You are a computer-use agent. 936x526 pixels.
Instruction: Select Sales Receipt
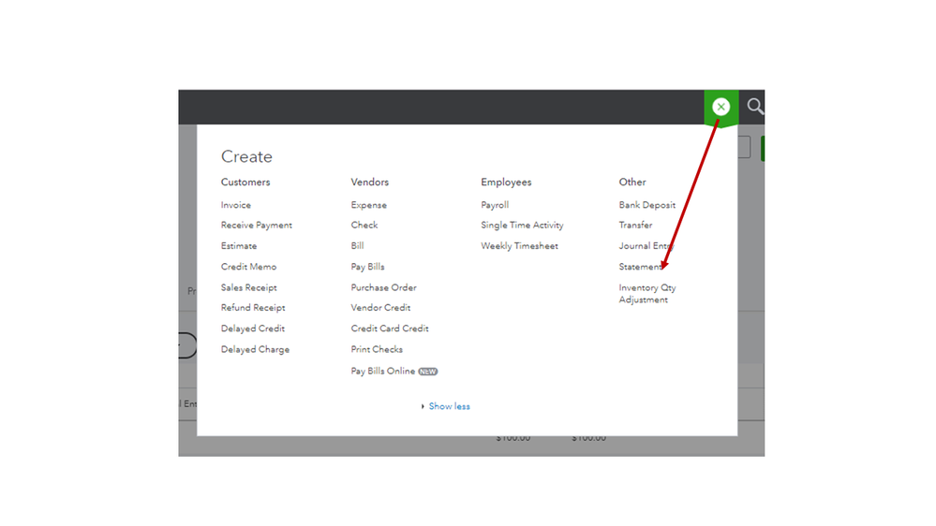click(249, 287)
